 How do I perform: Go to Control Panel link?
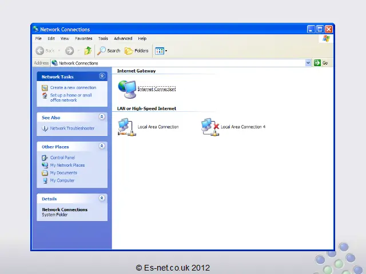62,158
